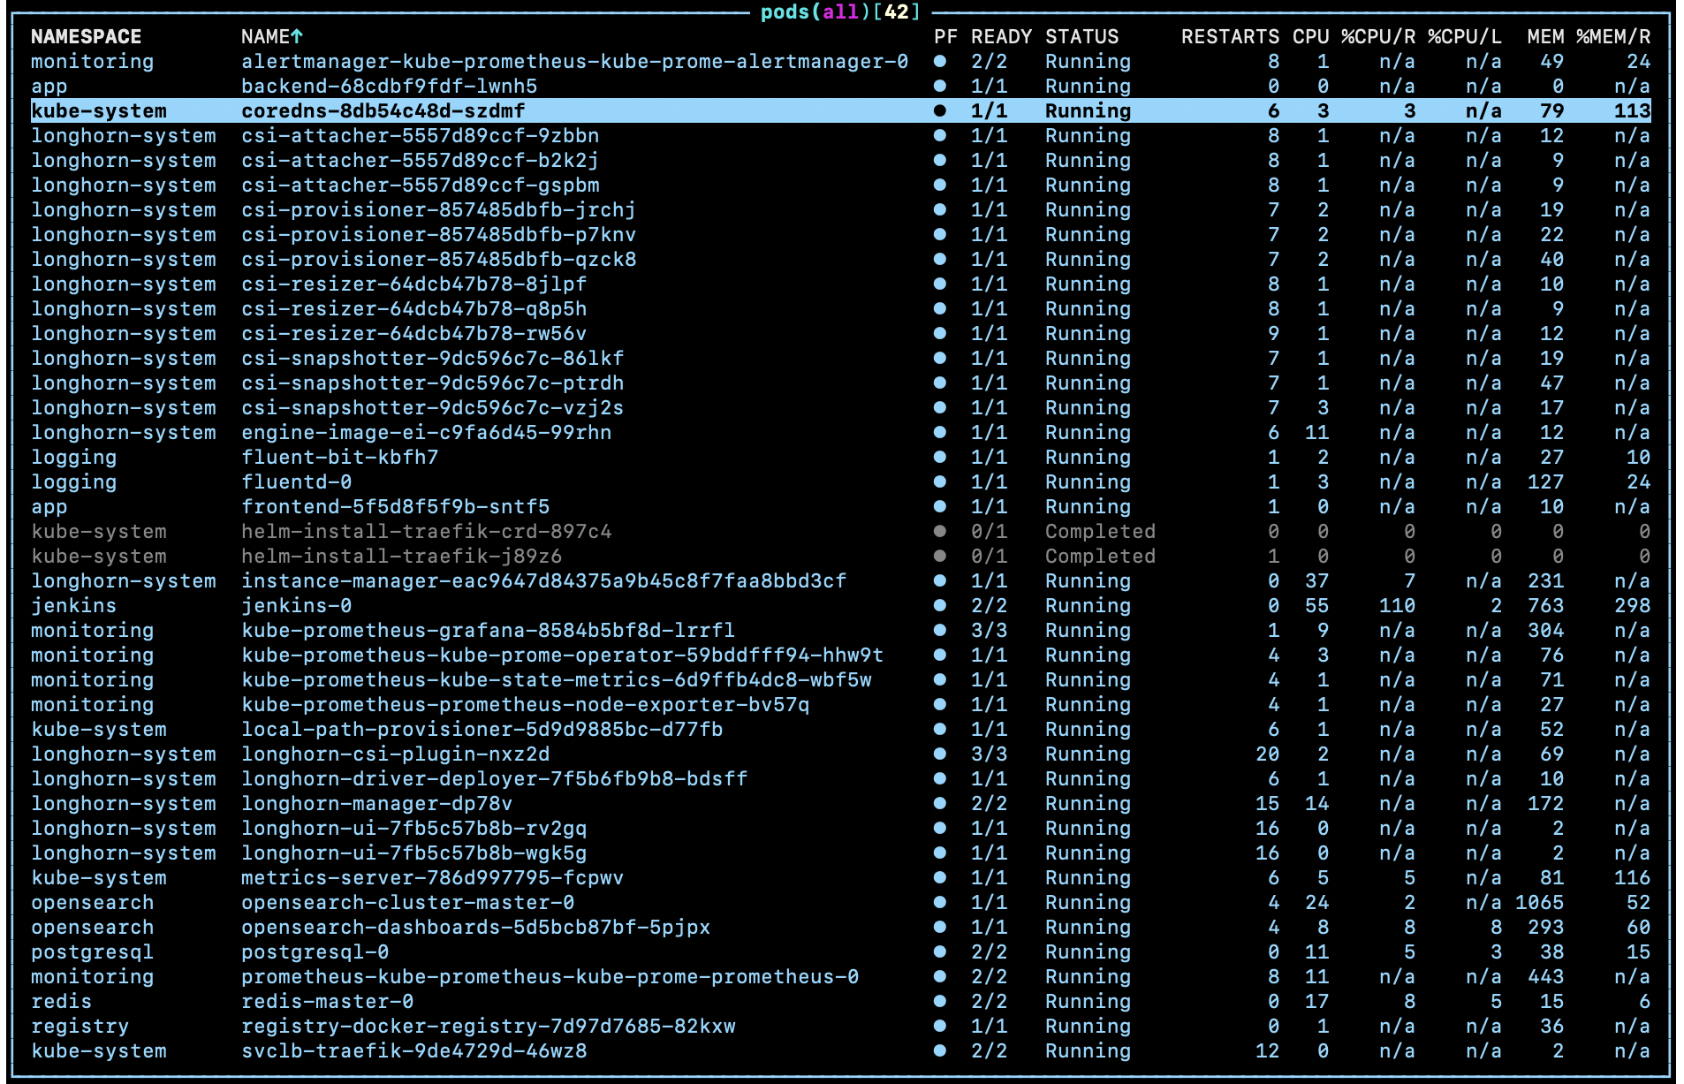Click the postgresql namespace cell
1684x1084 pixels.
click(93, 951)
